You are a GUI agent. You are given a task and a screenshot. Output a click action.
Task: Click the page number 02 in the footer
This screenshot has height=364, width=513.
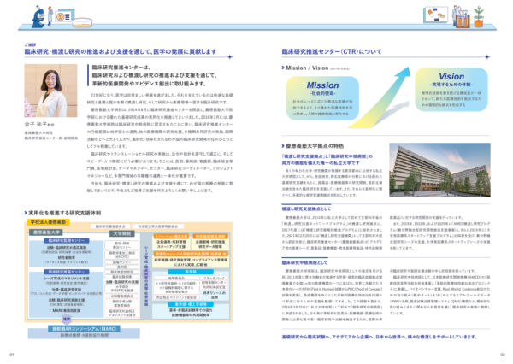(x=502, y=354)
